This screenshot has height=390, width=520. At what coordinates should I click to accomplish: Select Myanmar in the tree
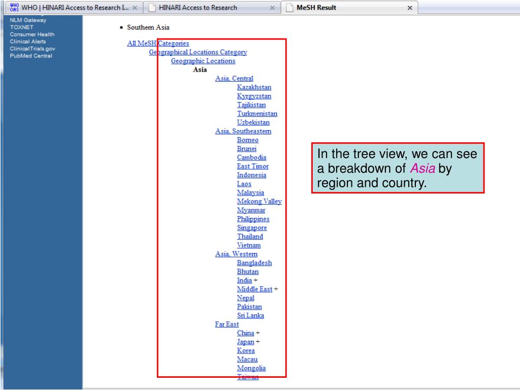coord(251,210)
